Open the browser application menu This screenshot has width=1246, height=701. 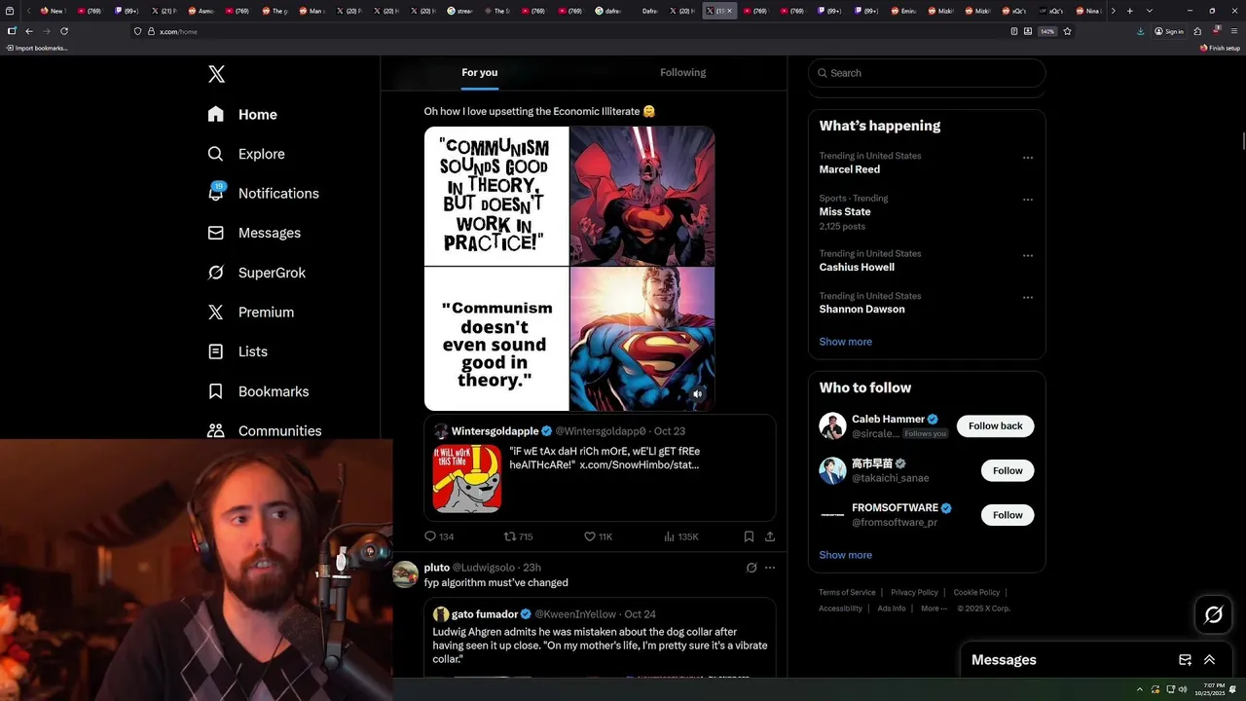point(1233,31)
